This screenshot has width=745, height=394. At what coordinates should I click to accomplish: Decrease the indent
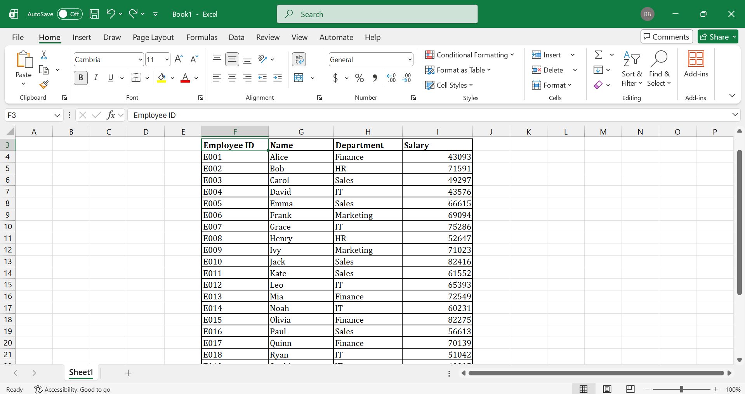click(262, 78)
